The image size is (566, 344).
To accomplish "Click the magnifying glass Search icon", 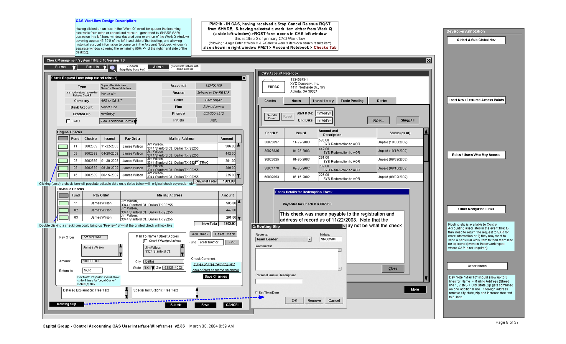I will [112, 68].
